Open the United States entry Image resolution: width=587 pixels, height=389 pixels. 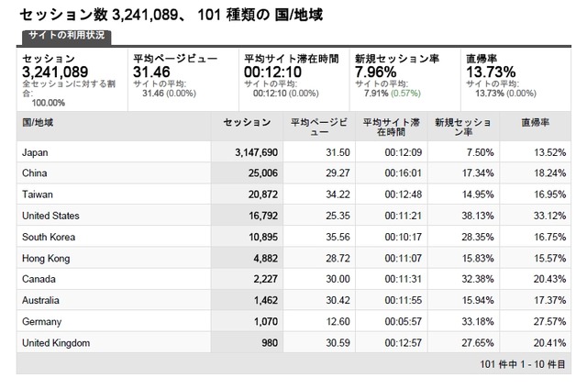coord(50,216)
